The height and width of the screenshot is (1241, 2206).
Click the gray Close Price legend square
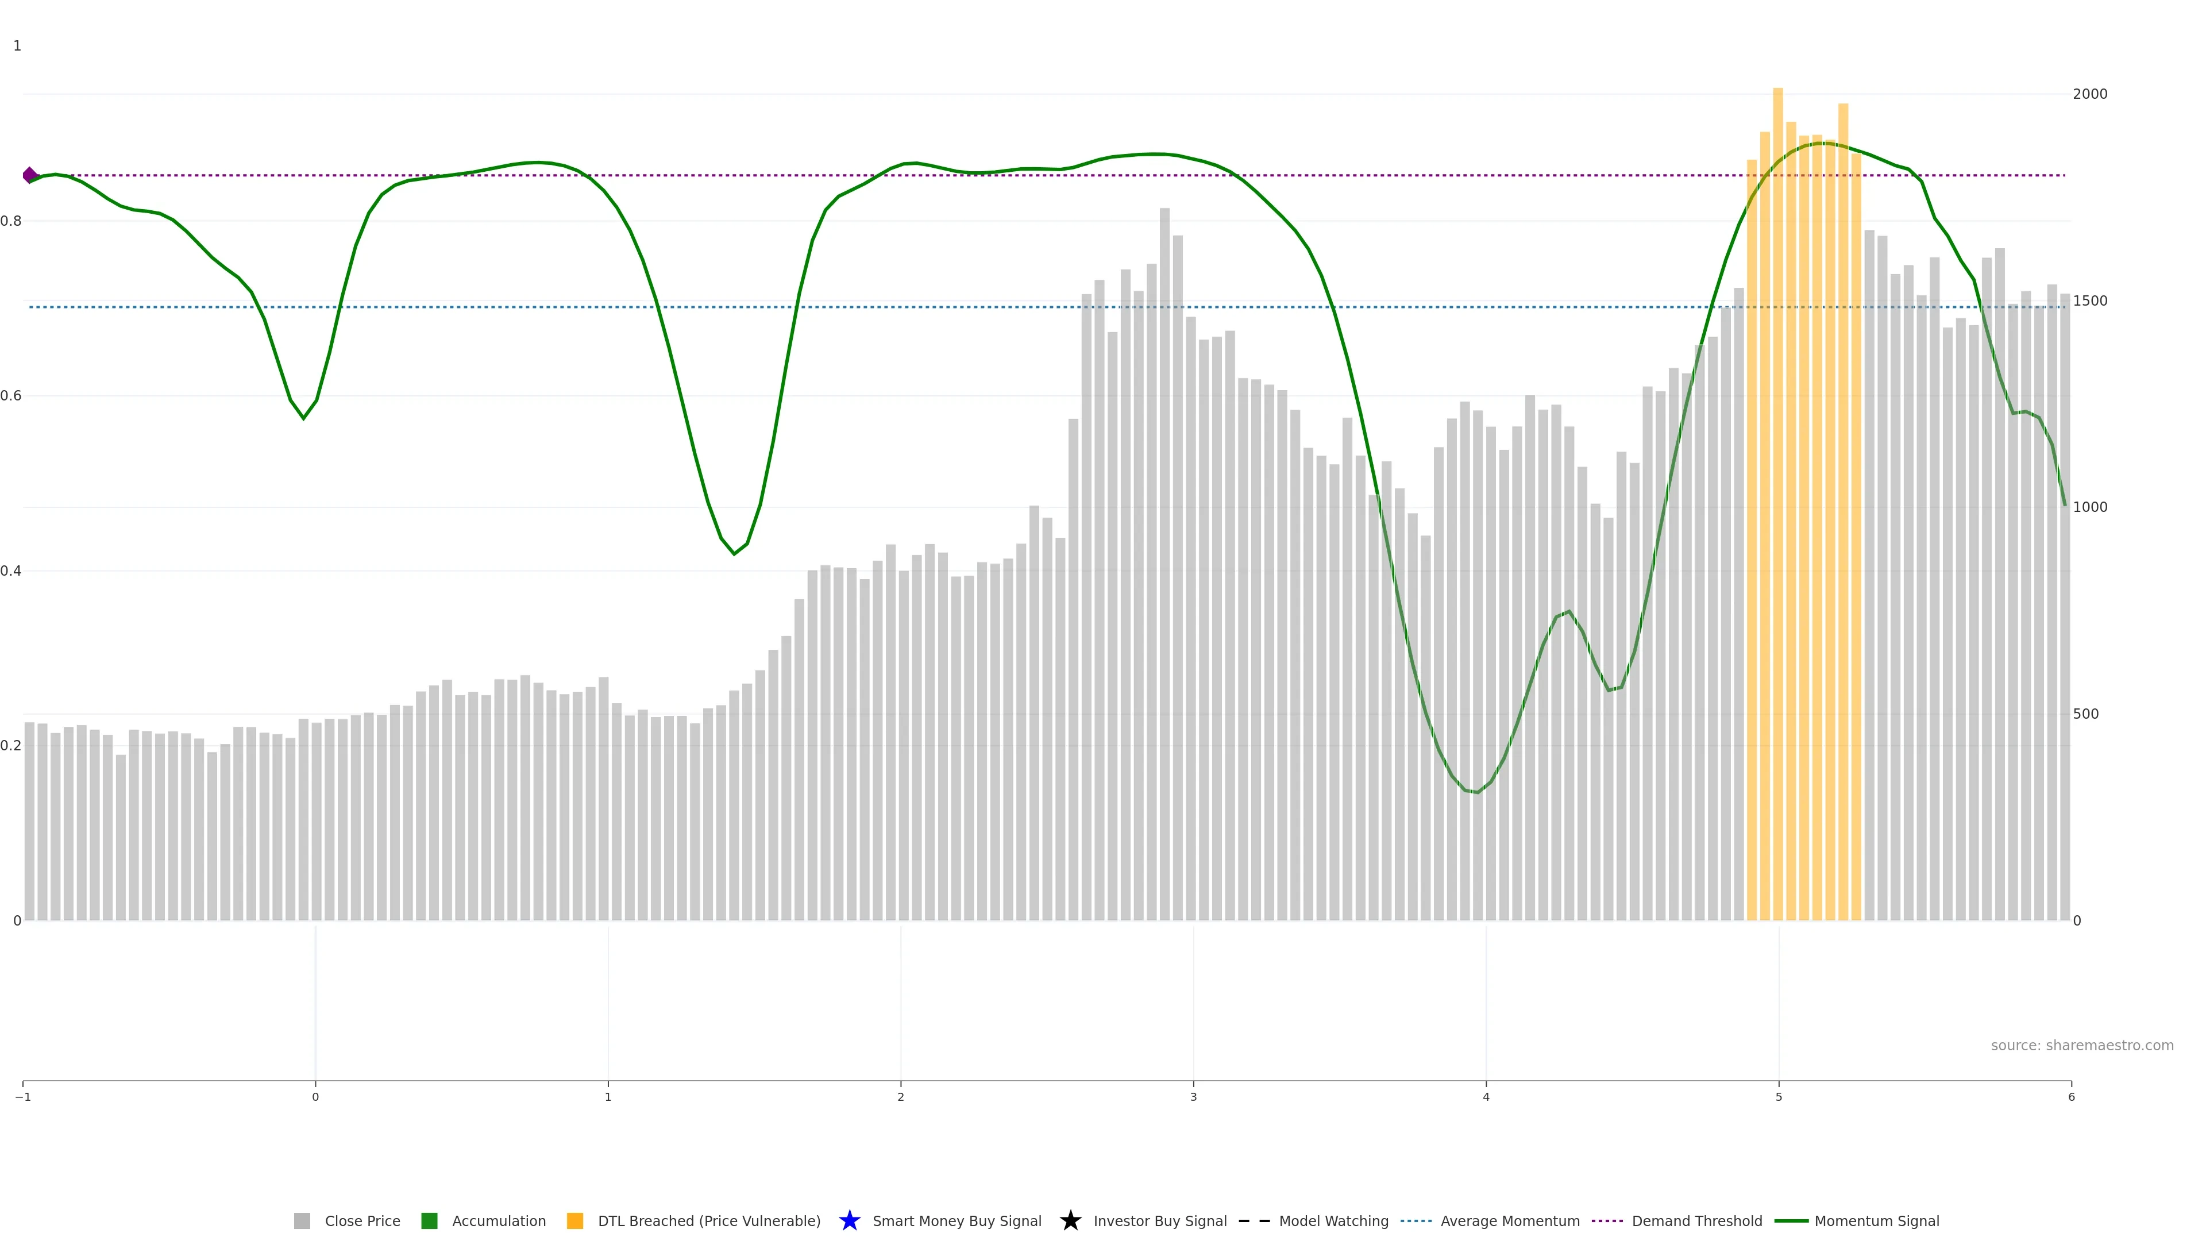(302, 1220)
